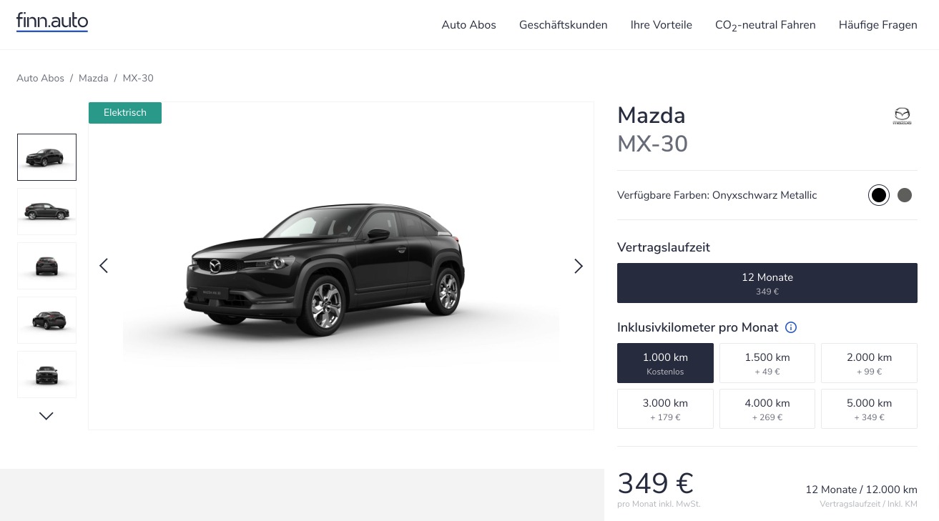Click the Mazda brand logo
939x521 pixels.
[x=902, y=116]
